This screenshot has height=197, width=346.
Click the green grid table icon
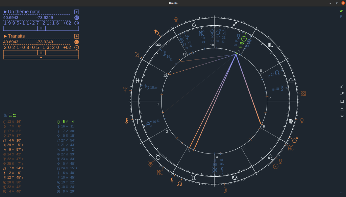click(x=10, y=115)
